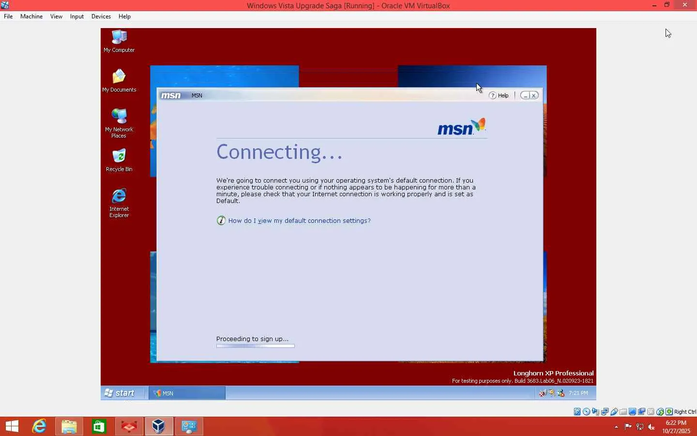This screenshot has width=697, height=436.
Task: Click the red diamond app icon in host taskbar
Action: point(129,426)
